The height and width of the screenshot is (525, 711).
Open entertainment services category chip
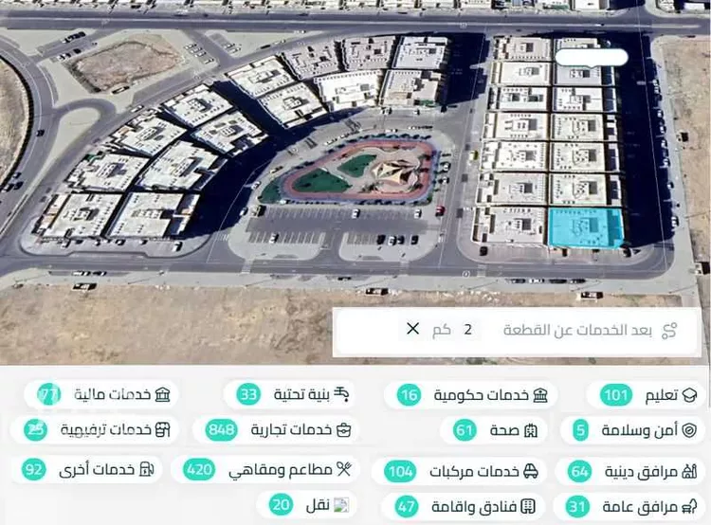click(96, 429)
